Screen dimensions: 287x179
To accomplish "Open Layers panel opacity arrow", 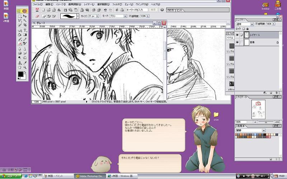I will tap(274, 24).
